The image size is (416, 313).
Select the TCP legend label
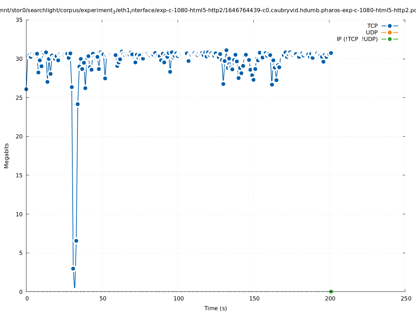(372, 26)
